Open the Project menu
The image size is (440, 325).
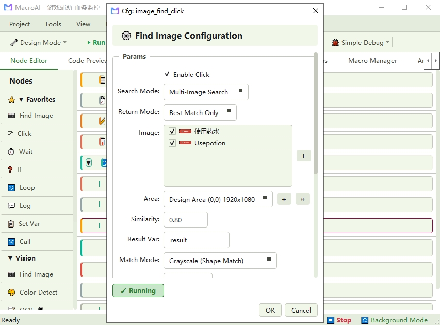pyautogui.click(x=20, y=24)
